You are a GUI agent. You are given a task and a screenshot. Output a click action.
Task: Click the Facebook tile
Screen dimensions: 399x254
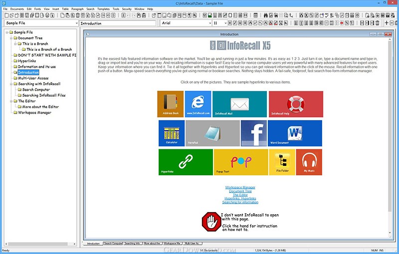coord(254,133)
